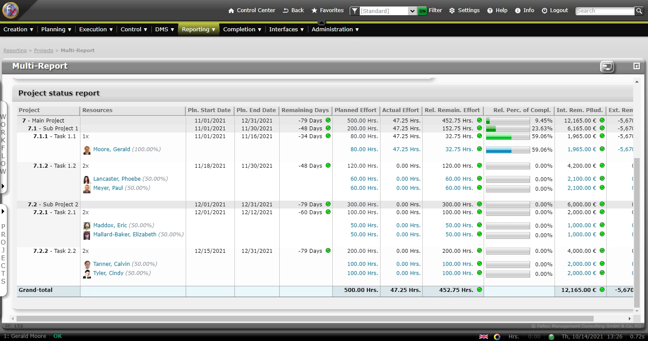Screen dimensions: 648x341
Task: Click the Projects breadcrumb link
Action: pos(43,50)
